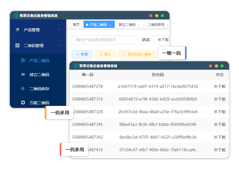Select unique code G984865487278
The image size is (239, 169).
click(87, 86)
